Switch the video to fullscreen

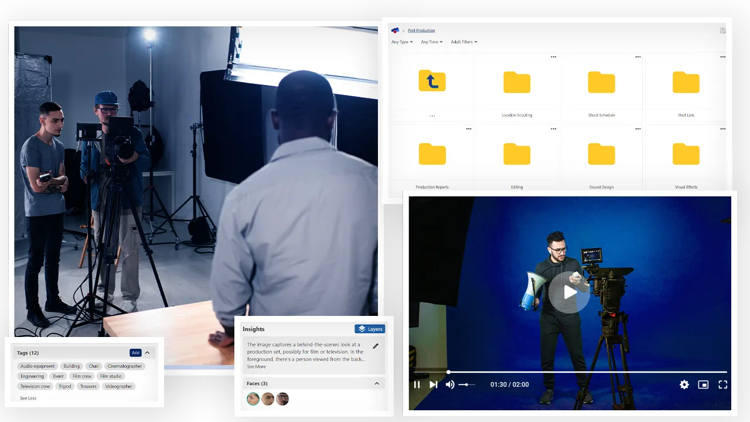pos(723,384)
